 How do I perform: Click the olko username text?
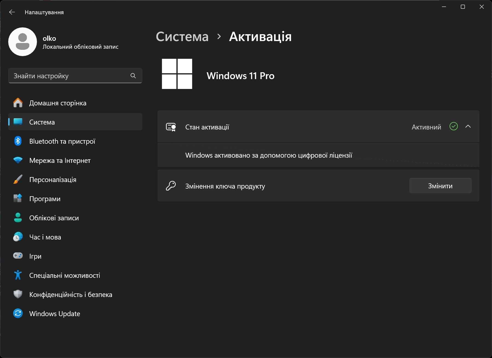click(x=49, y=38)
